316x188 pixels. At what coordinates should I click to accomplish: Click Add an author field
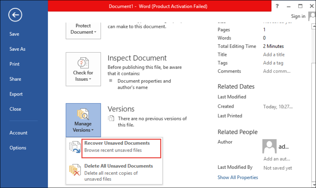(x=277, y=159)
